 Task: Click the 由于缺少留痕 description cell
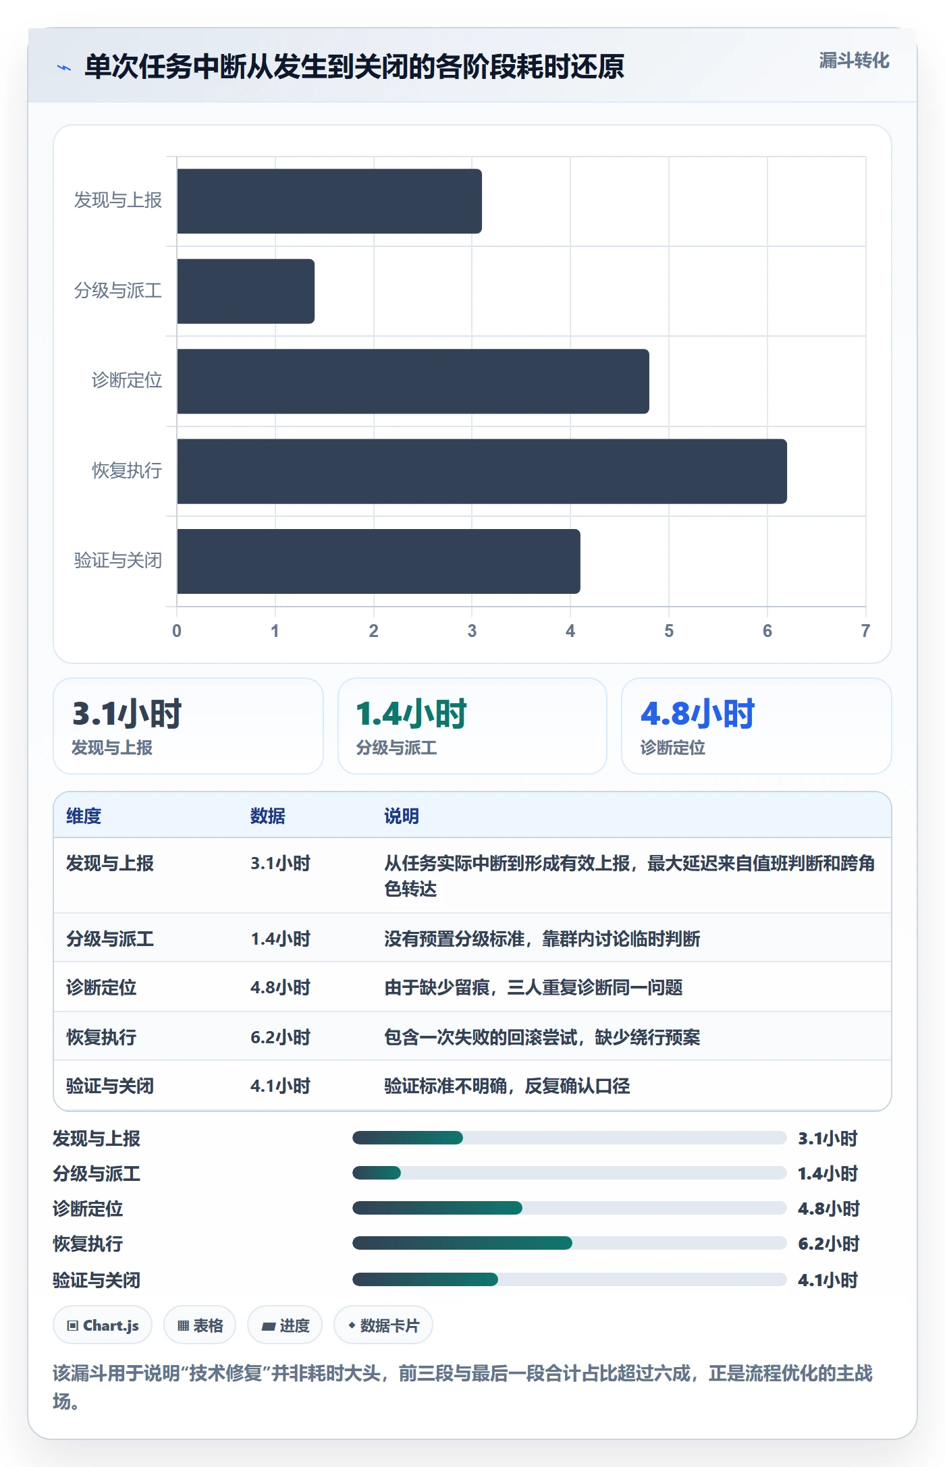coord(533,987)
